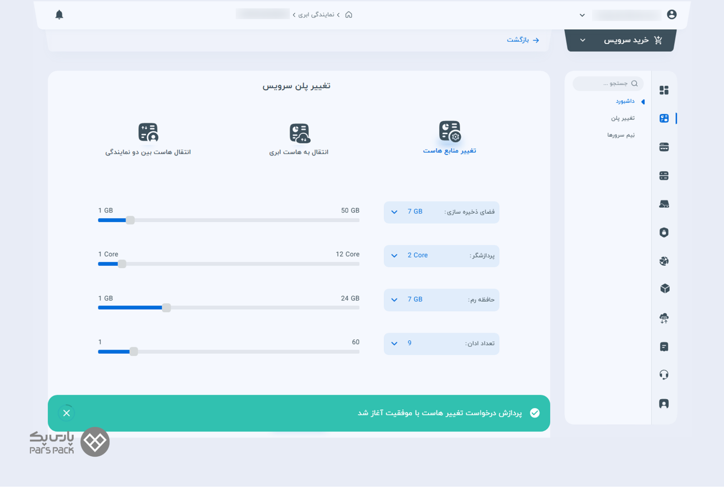This screenshot has width=724, height=487.
Task: Open the cloud transfer icon in sidebar
Action: [x=664, y=318]
